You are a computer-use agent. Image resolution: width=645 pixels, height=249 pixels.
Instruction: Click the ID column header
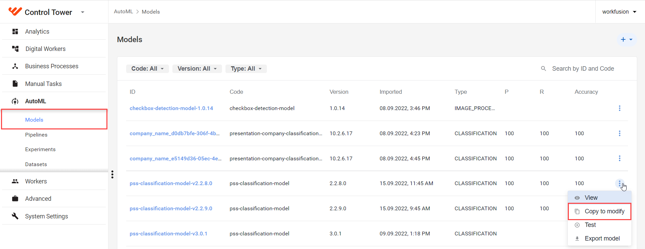click(132, 92)
